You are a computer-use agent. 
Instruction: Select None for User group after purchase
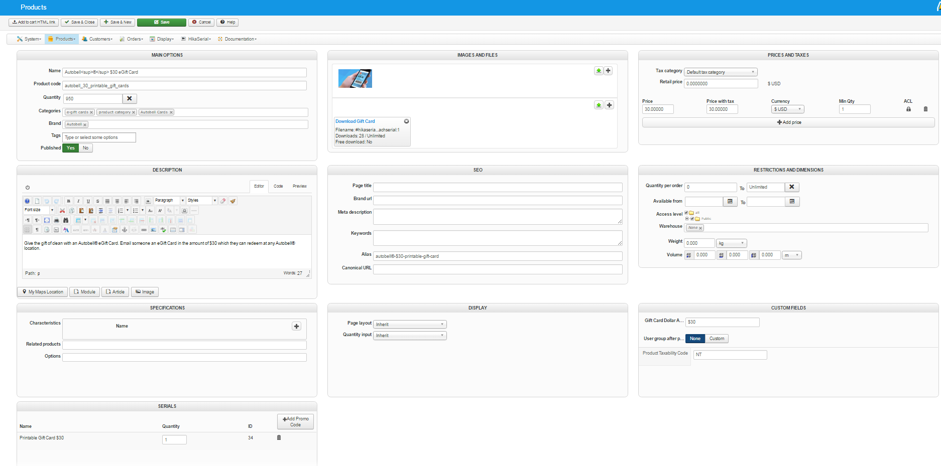pyautogui.click(x=695, y=339)
